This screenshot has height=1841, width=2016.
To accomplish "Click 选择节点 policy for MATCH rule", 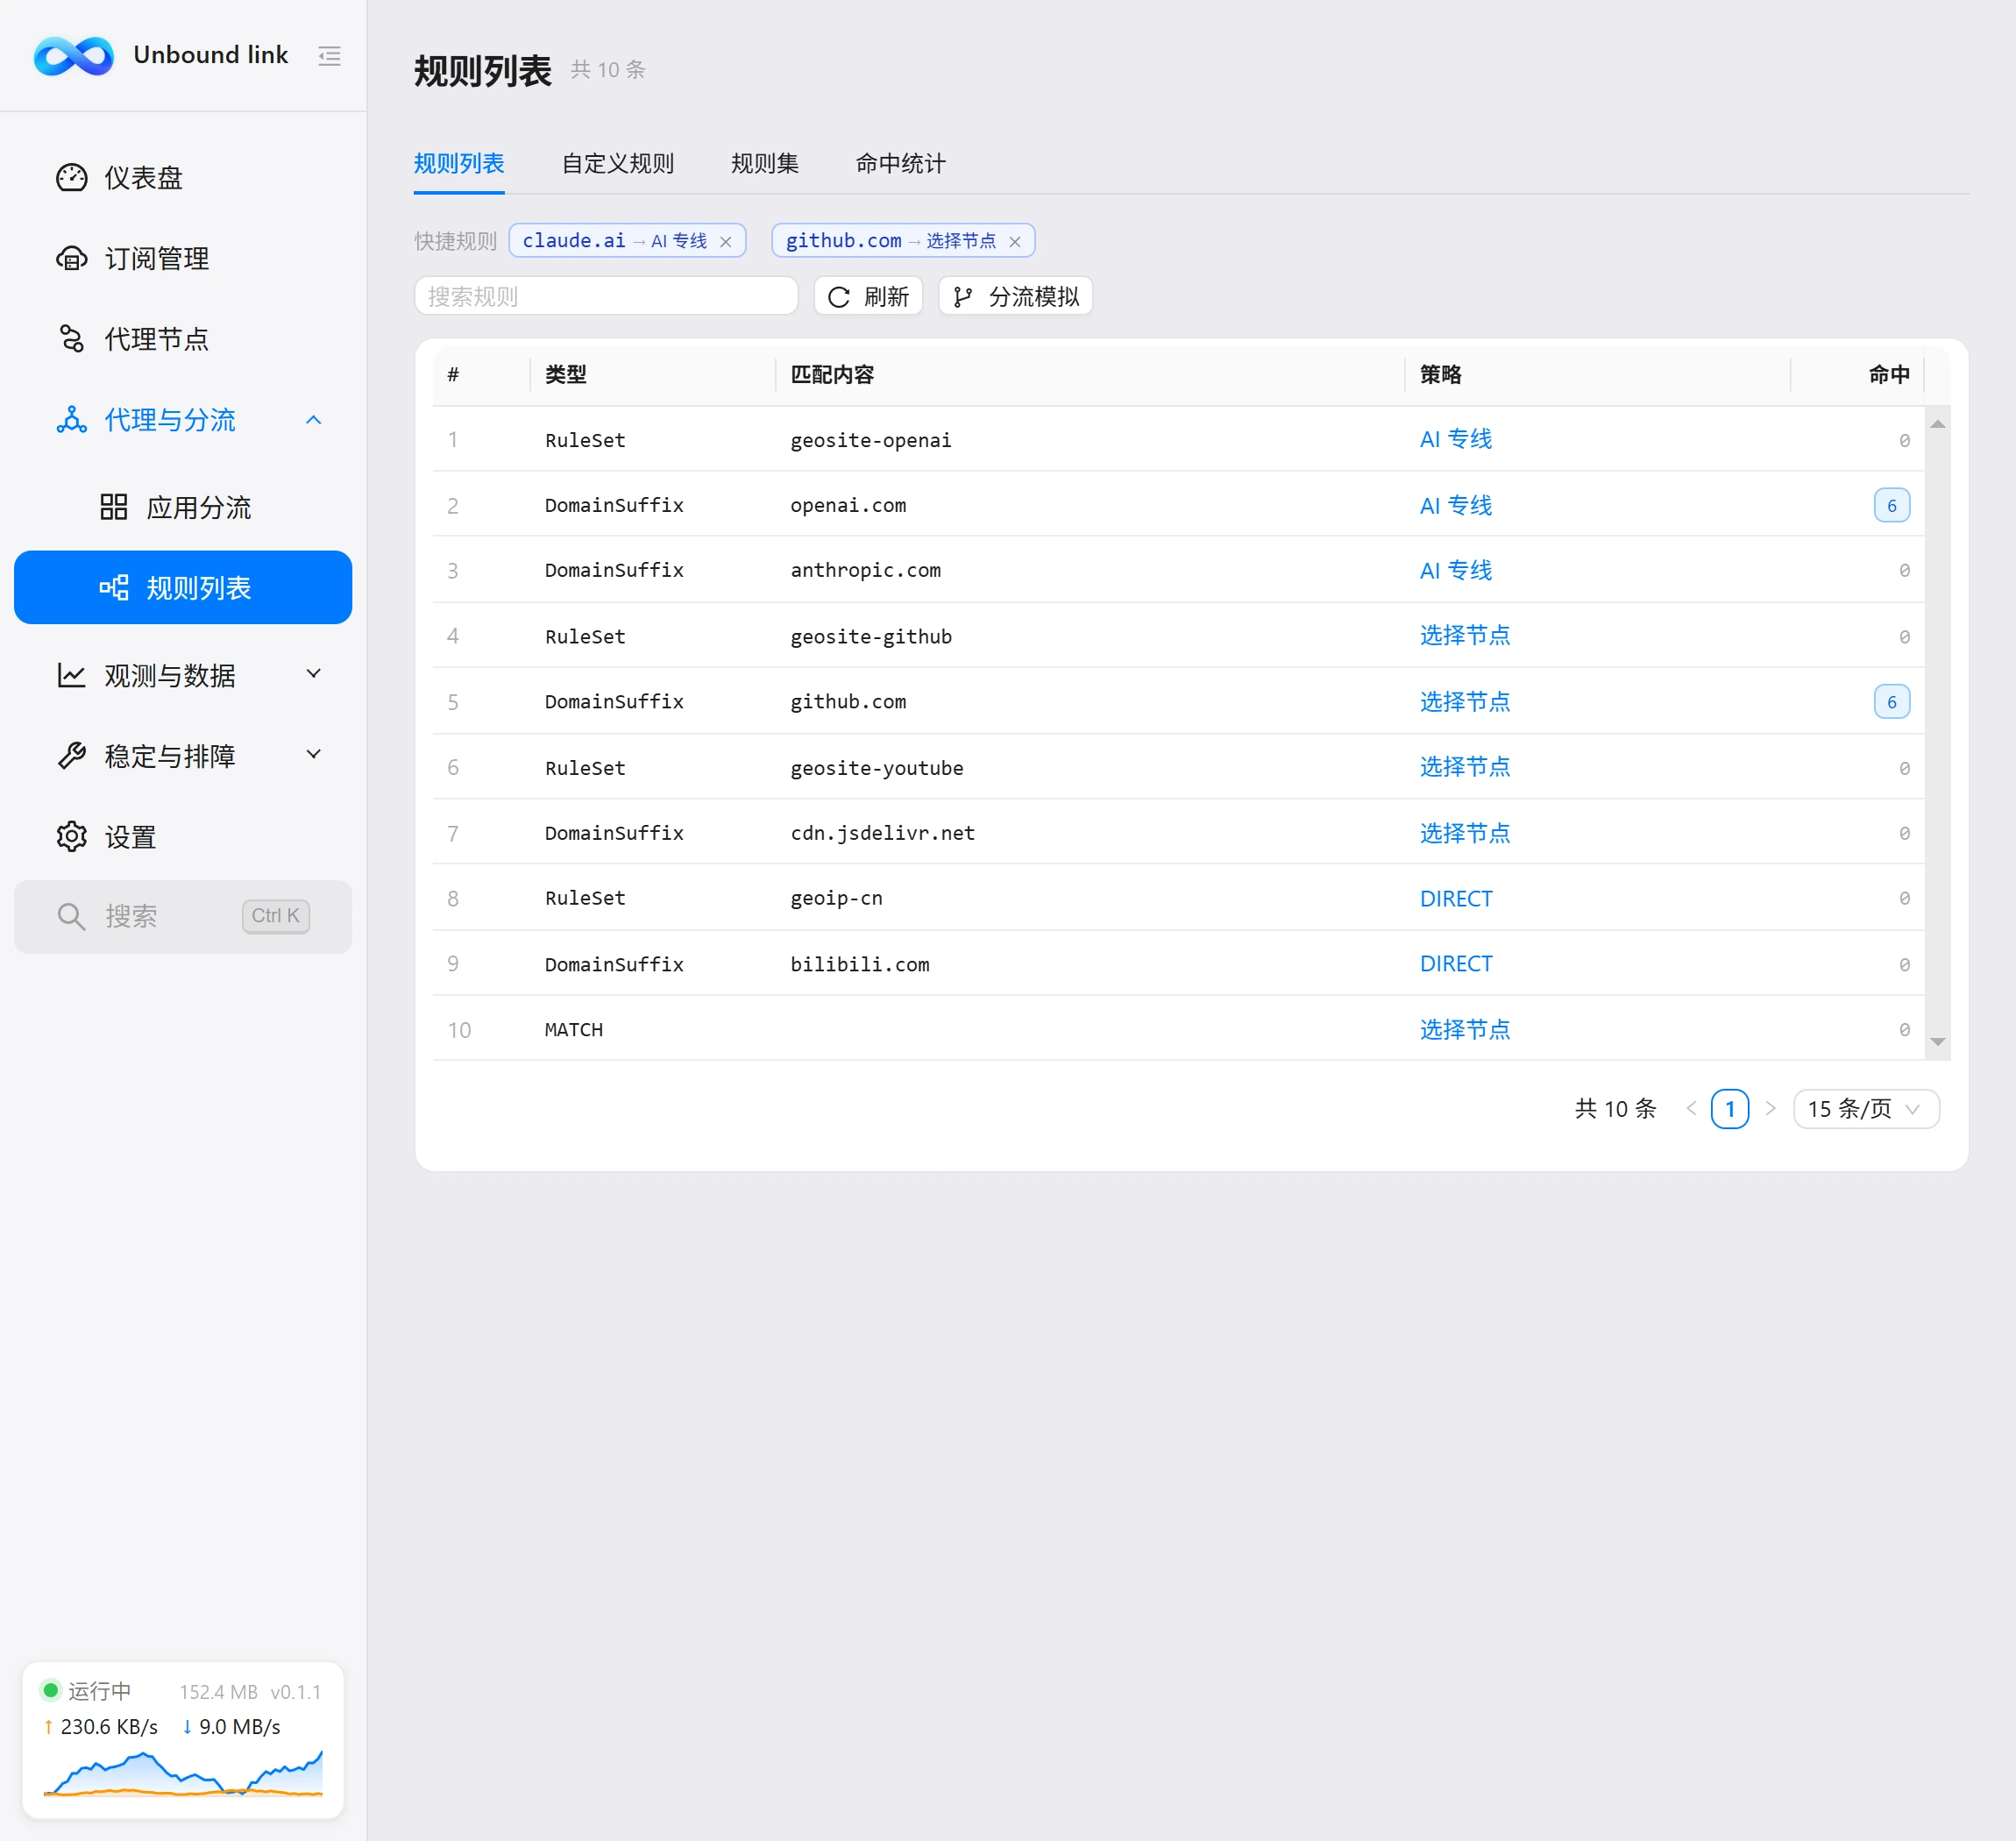I will pos(1465,1029).
